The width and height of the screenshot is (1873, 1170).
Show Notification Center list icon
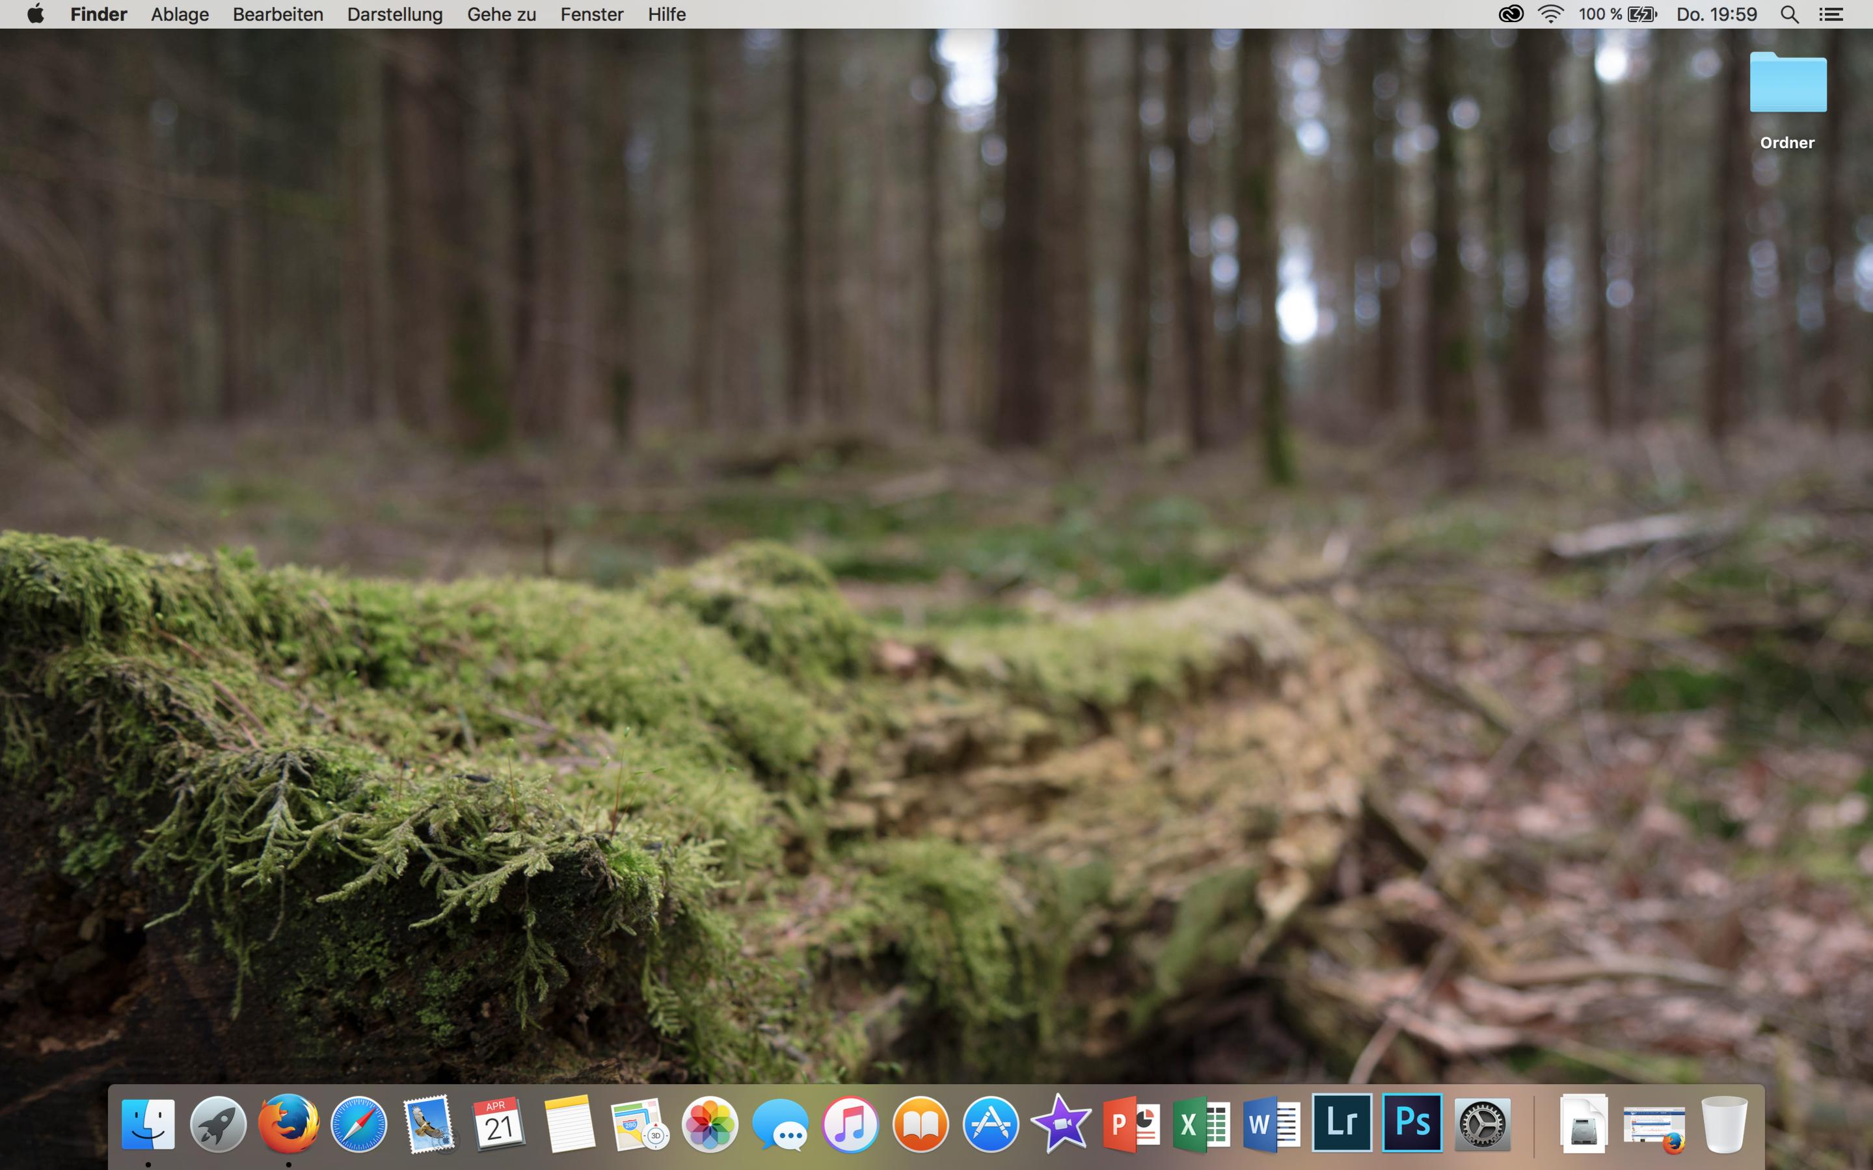point(1831,14)
